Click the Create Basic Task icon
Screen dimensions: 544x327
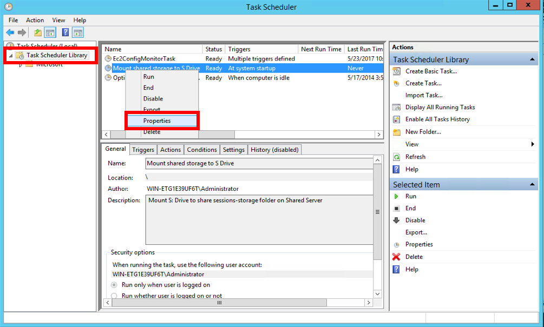(x=397, y=71)
